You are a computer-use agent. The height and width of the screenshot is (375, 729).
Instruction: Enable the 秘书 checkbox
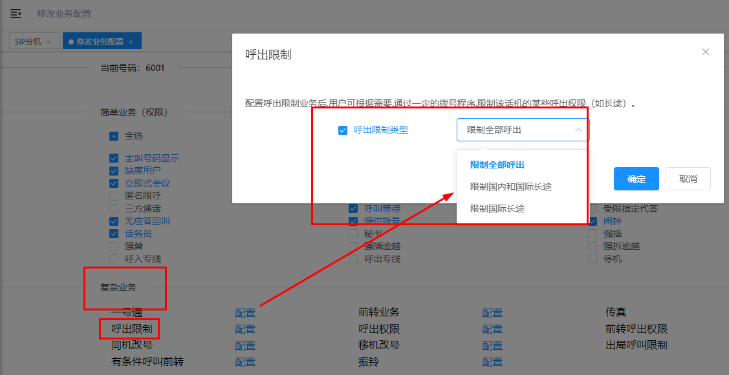click(353, 234)
